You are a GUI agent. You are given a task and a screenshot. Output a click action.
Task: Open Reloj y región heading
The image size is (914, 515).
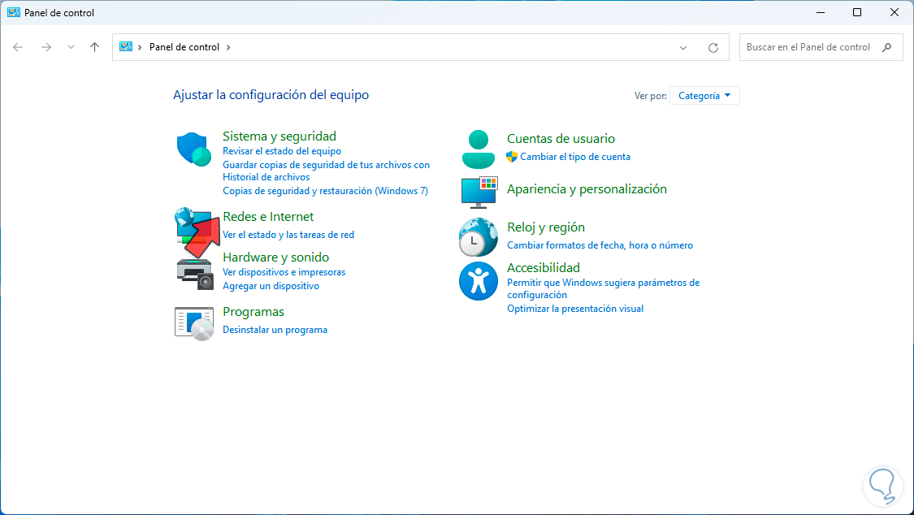pos(546,227)
